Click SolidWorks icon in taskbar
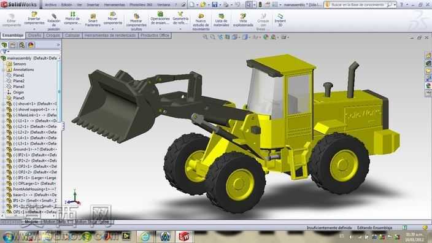 pyautogui.click(x=184, y=236)
